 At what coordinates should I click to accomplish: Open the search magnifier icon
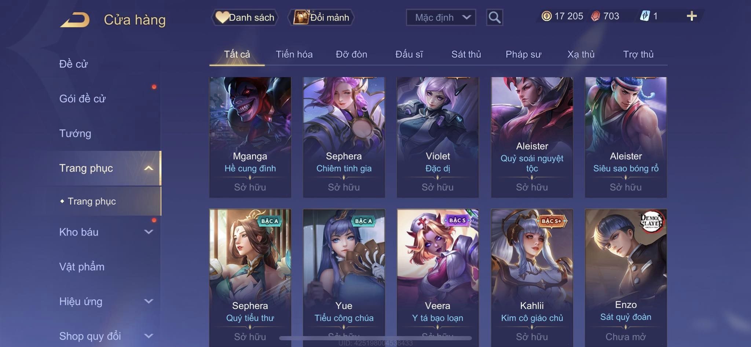tap(494, 17)
